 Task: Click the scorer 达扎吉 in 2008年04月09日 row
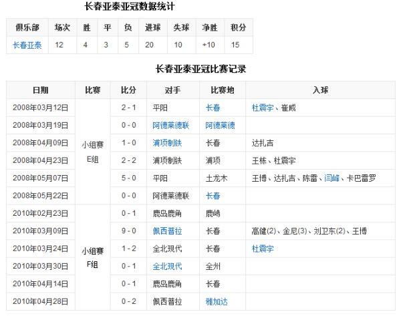pyautogui.click(x=263, y=143)
